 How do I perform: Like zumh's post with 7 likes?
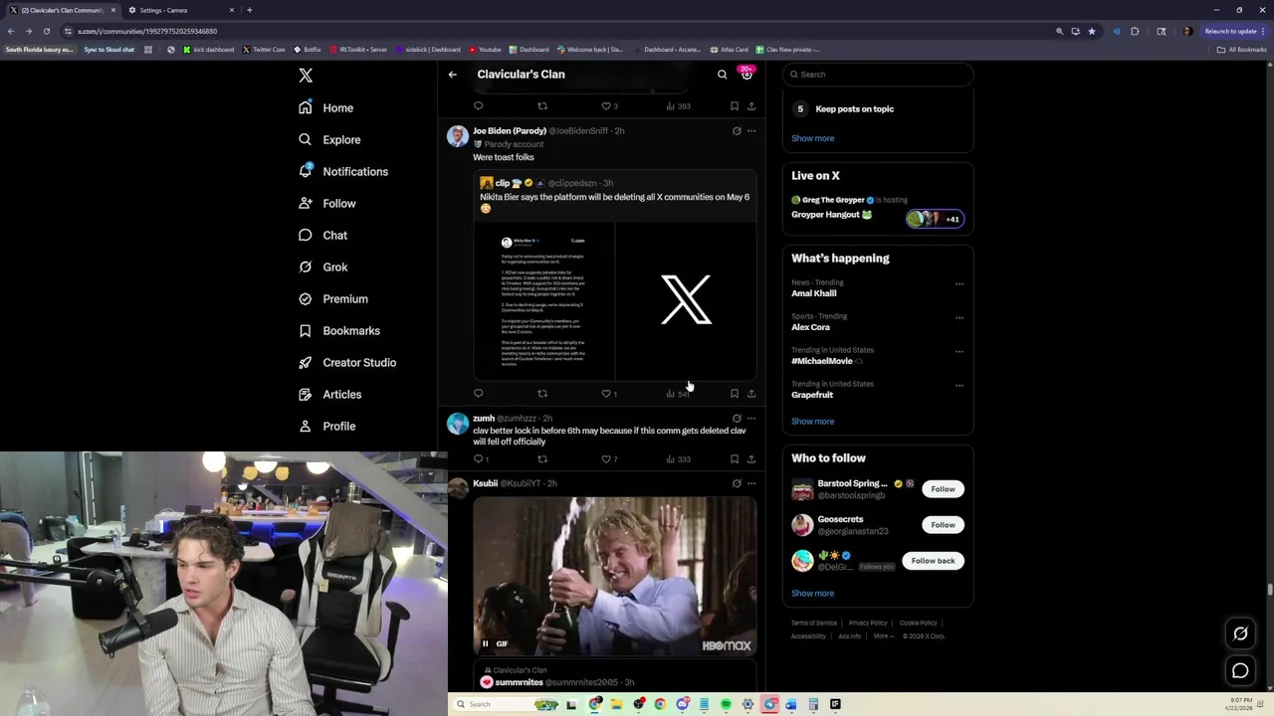click(x=608, y=459)
